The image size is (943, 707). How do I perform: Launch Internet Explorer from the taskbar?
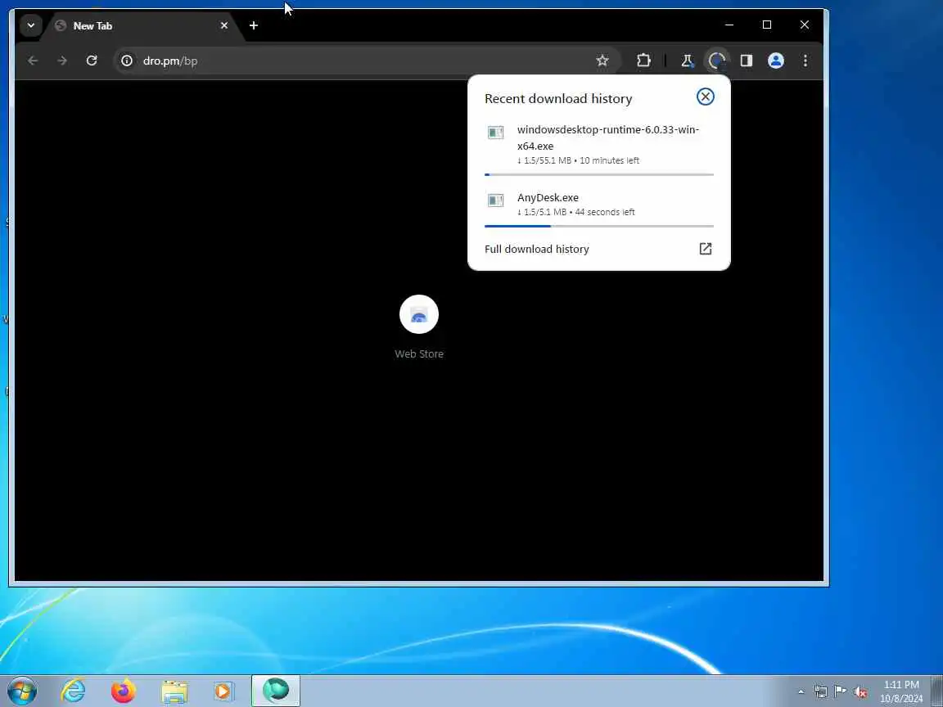tap(74, 691)
